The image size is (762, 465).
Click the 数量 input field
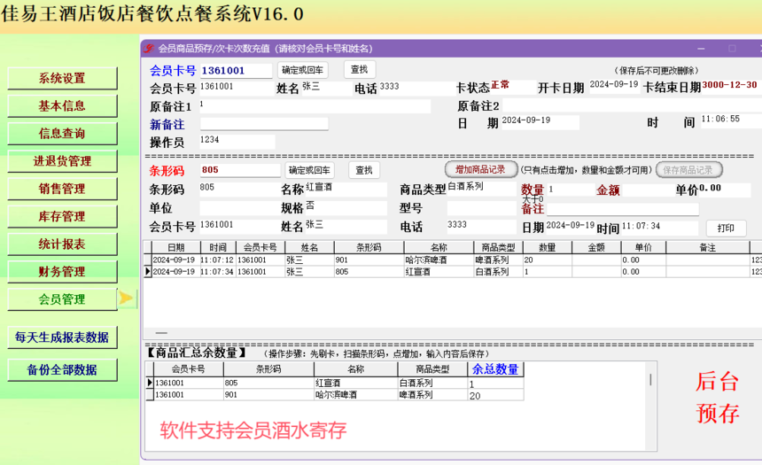point(571,190)
